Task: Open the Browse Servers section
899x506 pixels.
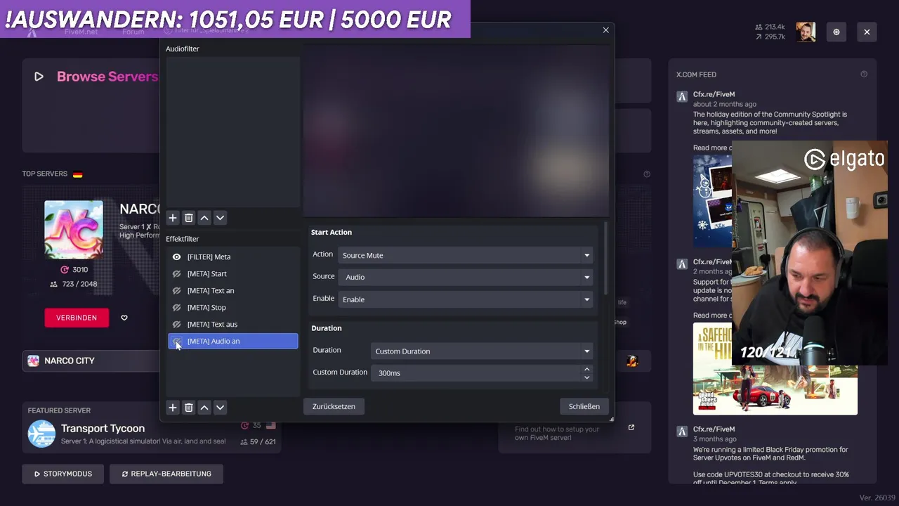Action: 107,77
